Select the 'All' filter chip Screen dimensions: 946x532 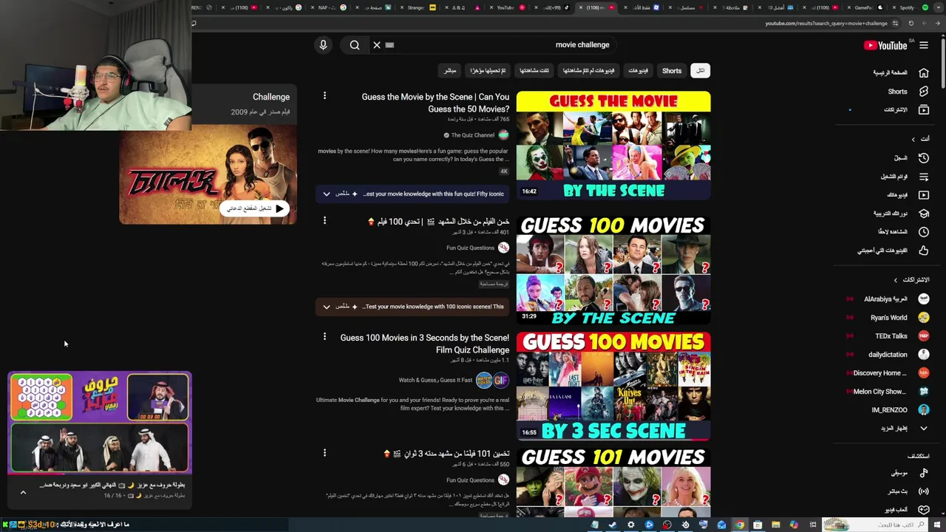pos(700,71)
